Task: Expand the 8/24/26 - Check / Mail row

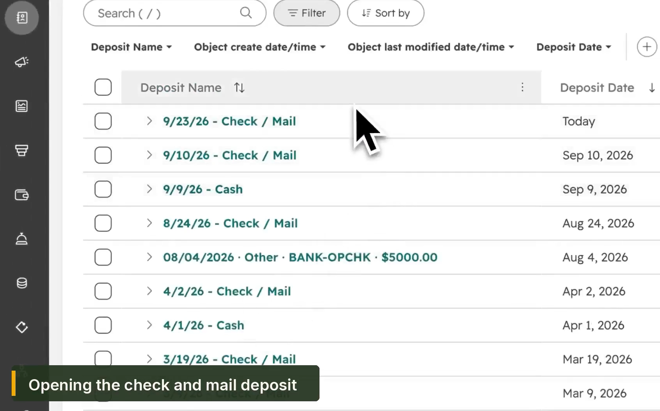Action: [149, 223]
